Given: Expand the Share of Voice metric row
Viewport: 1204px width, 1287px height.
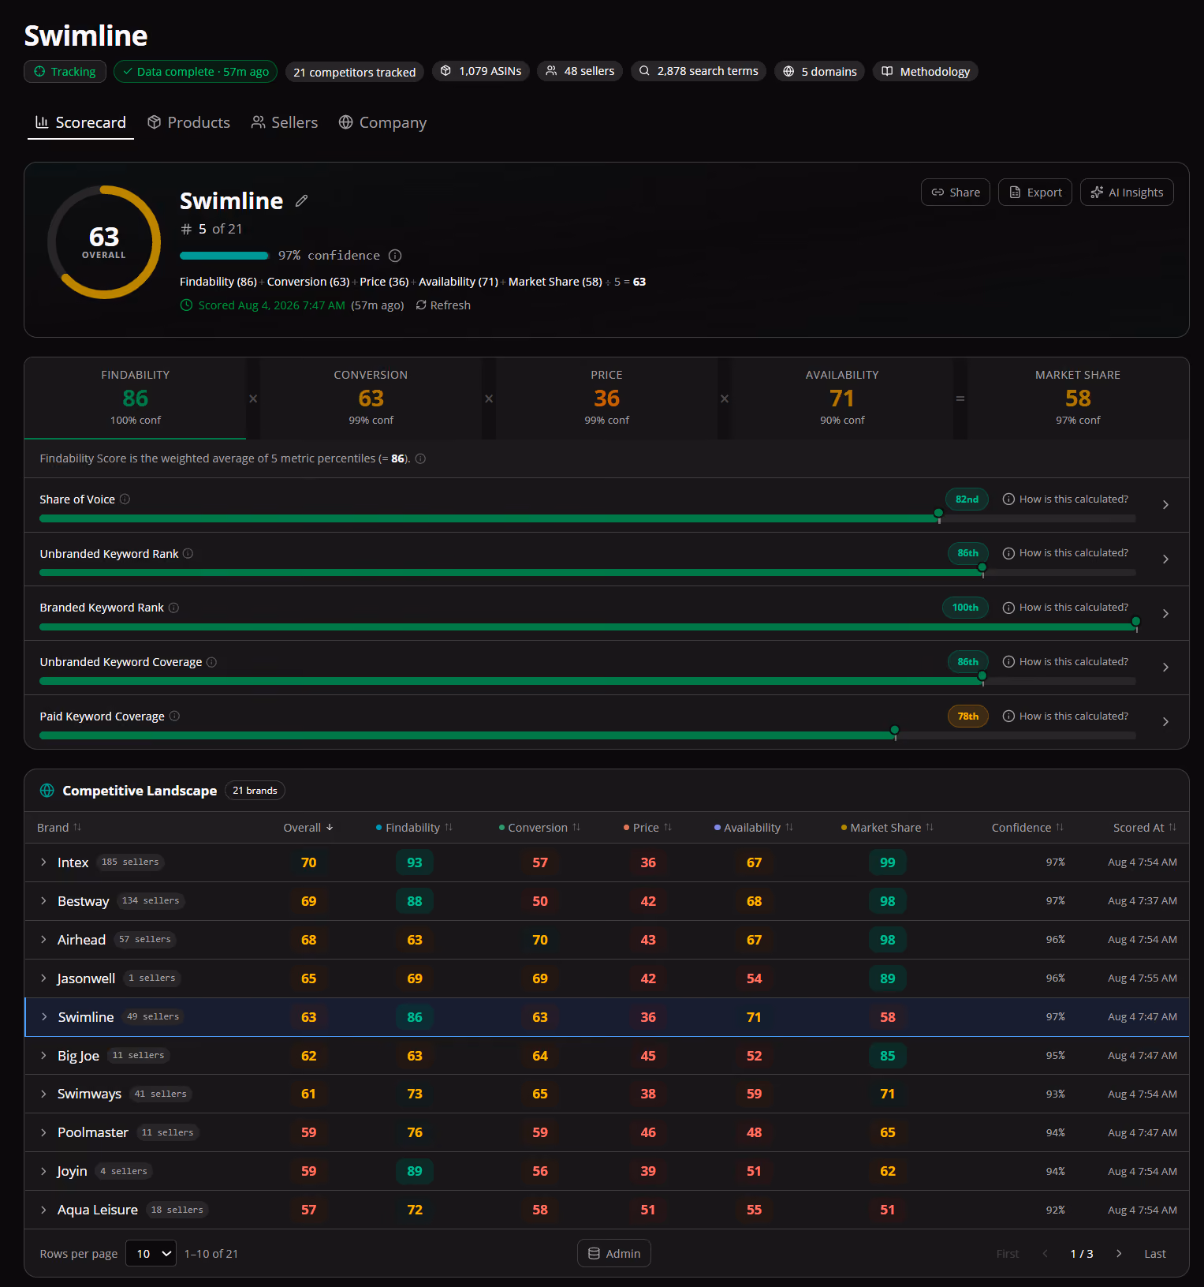Looking at the screenshot, I should pyautogui.click(x=1165, y=505).
